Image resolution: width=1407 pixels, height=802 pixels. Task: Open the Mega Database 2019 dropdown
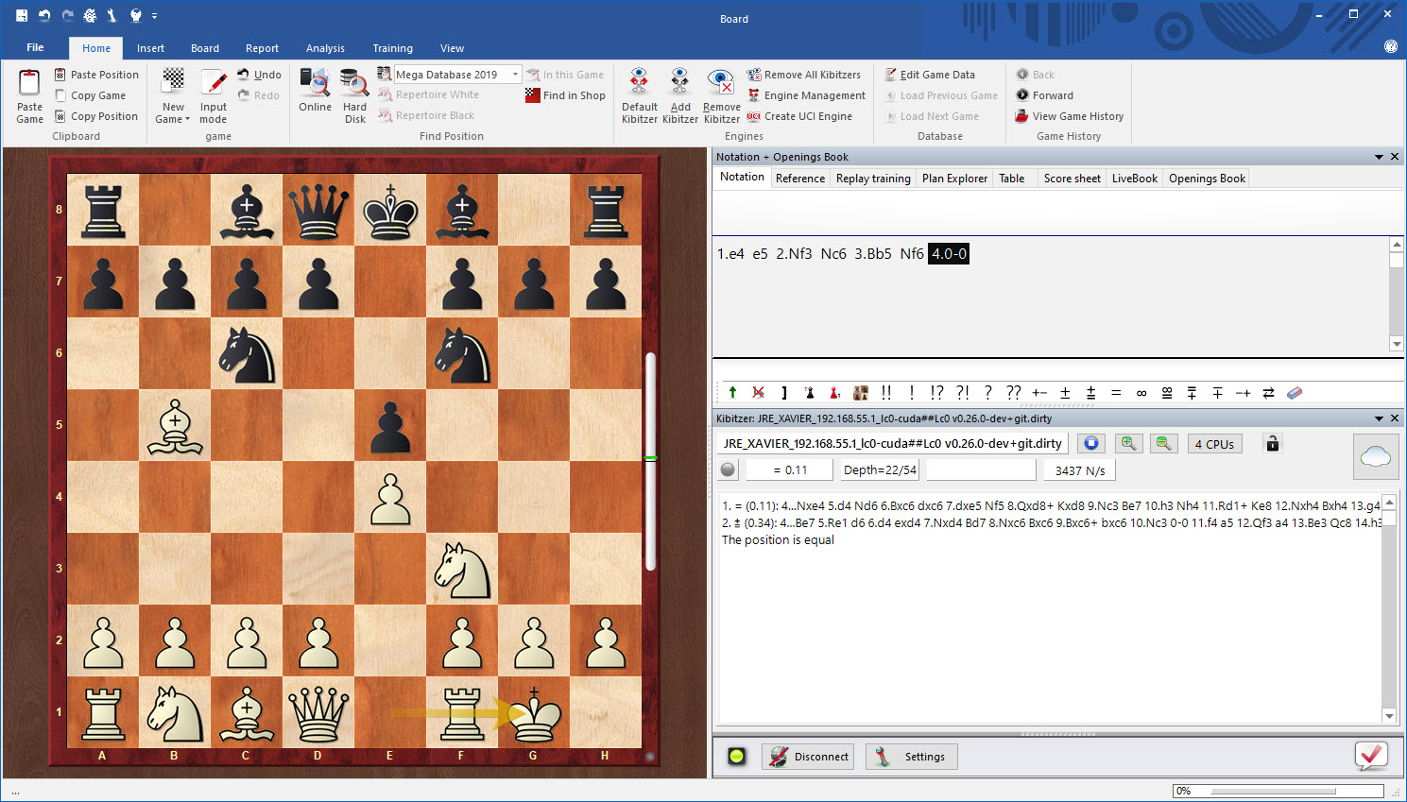click(x=515, y=75)
